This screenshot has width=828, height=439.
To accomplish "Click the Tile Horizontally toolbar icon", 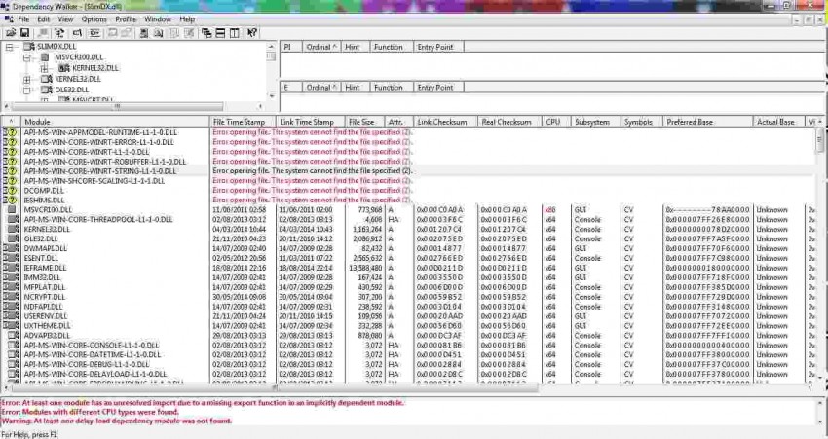I will point(220,32).
